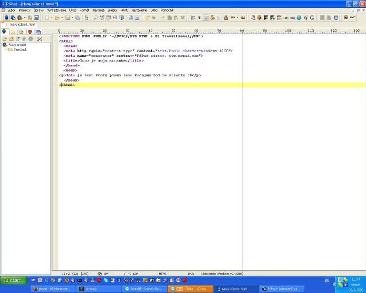Click the remove folder icon in project panel
This screenshot has width=366, height=293.
(11, 39)
